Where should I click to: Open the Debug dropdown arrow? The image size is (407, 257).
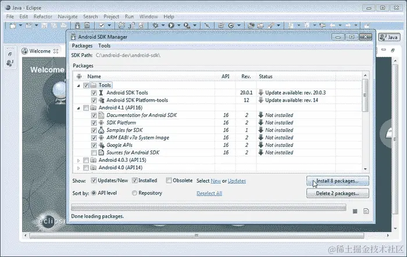(x=163, y=26)
